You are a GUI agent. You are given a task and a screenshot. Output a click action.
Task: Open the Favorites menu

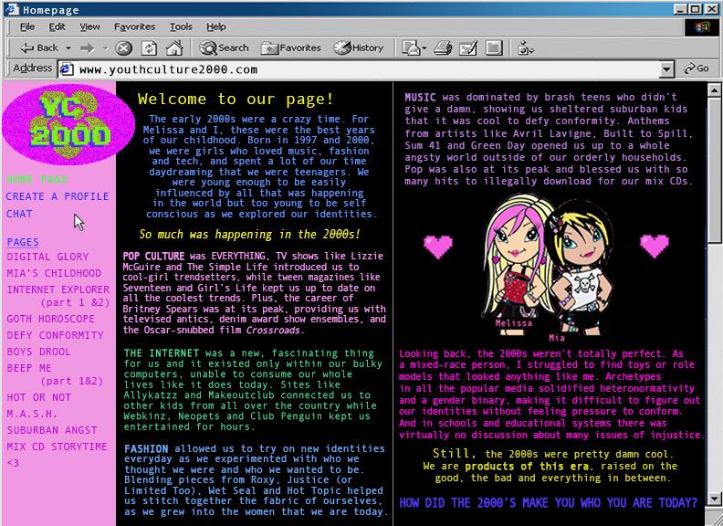(x=134, y=26)
